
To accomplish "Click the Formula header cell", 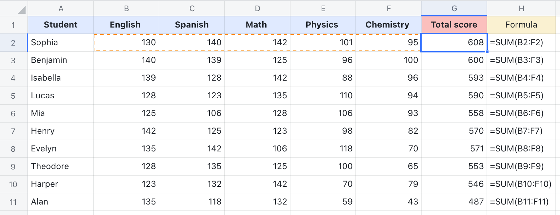I will coord(521,25).
